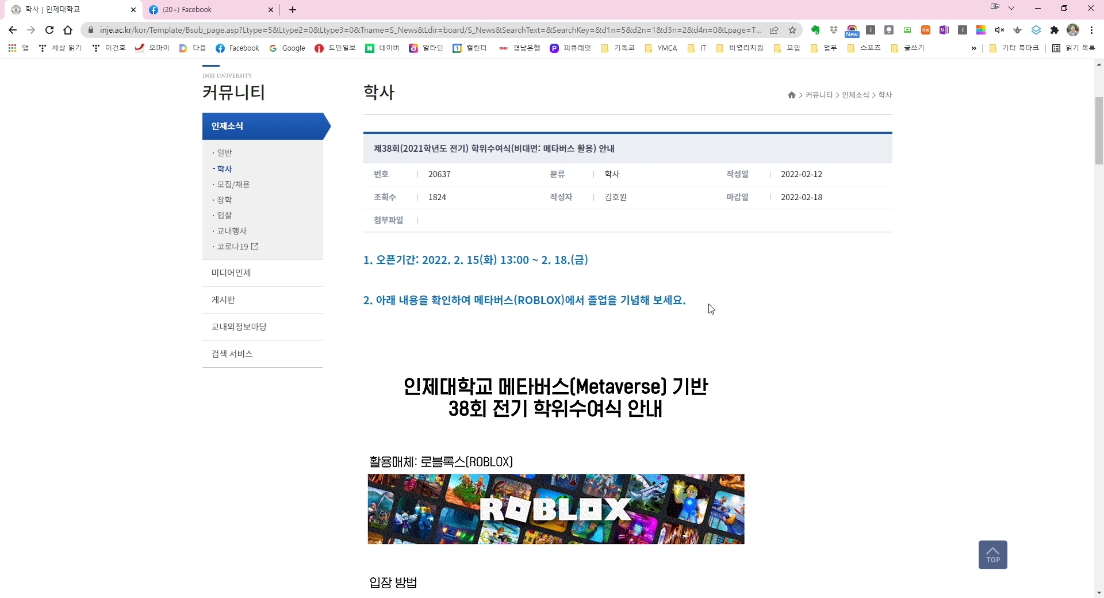The height and width of the screenshot is (598, 1104).
Task: Open the 게시판 sidebar menu
Action: 263,300
